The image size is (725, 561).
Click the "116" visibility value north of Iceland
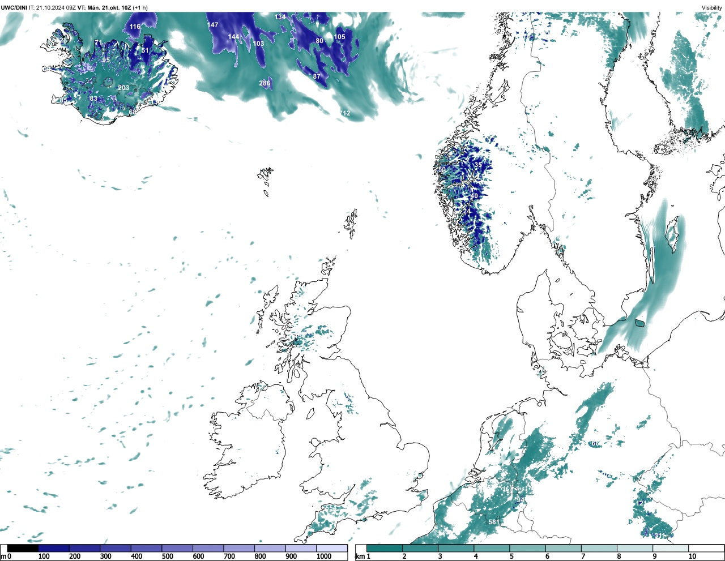(135, 27)
